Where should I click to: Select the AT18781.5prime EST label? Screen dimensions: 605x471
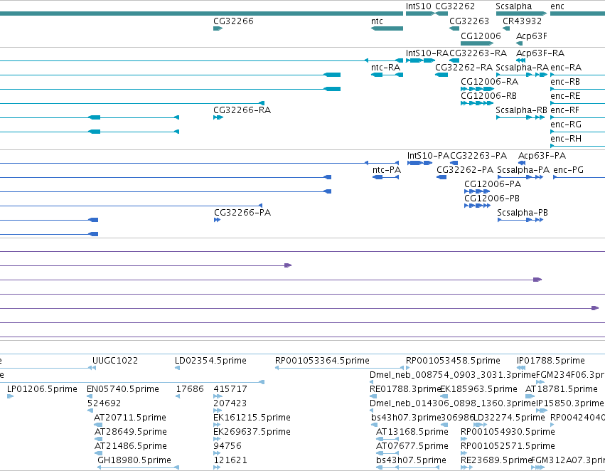pyautogui.click(x=562, y=390)
